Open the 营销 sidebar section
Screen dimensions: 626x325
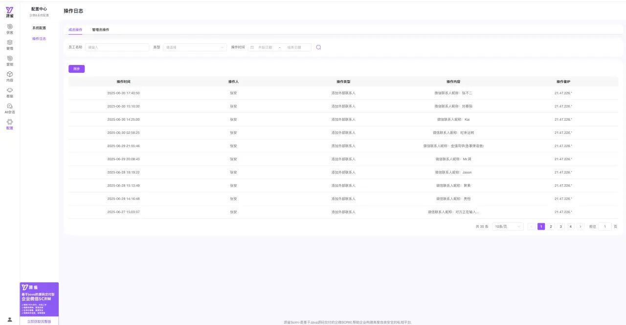point(10,61)
